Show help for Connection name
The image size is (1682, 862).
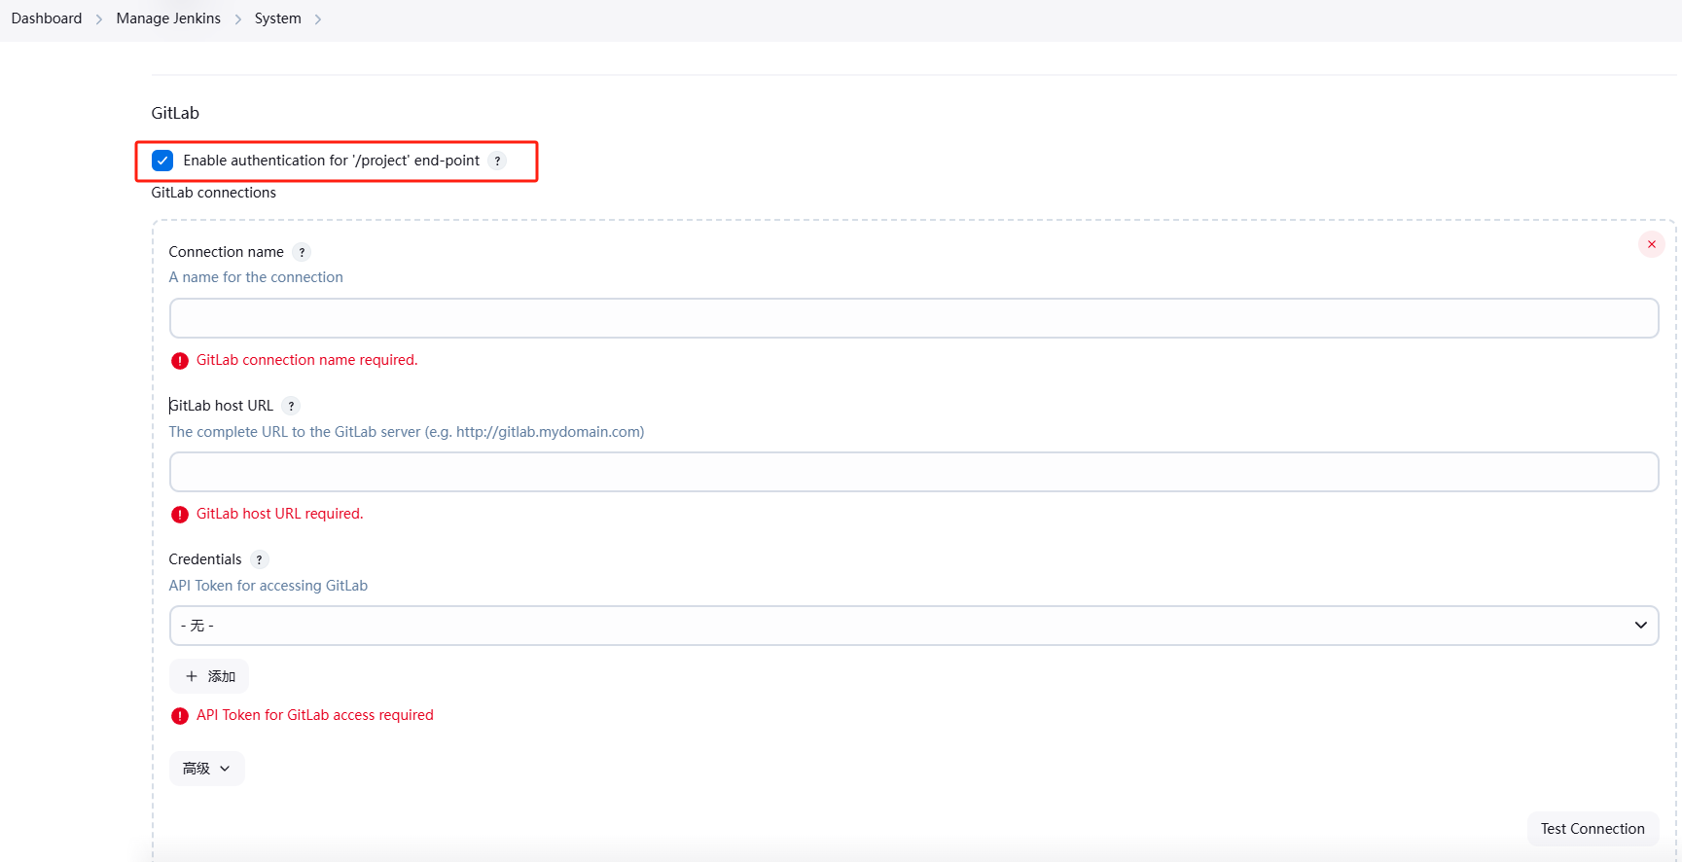click(302, 252)
